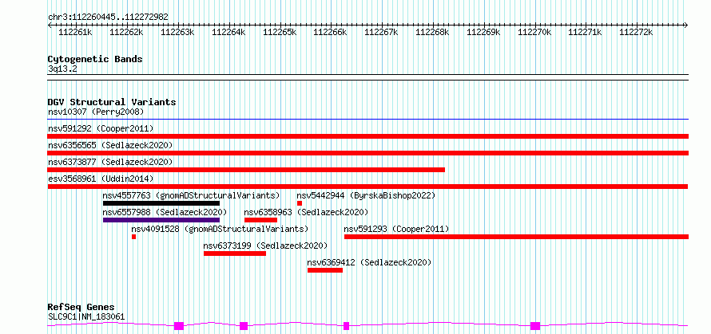Select the nsv591292 (Cooper2011) red bar
711x334 pixels.
[x=368, y=136]
